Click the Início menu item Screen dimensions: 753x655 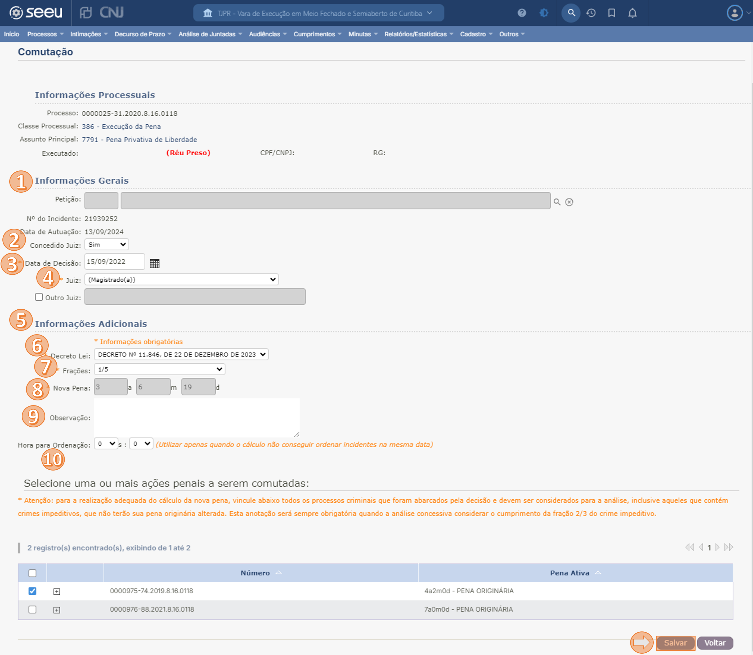click(12, 34)
